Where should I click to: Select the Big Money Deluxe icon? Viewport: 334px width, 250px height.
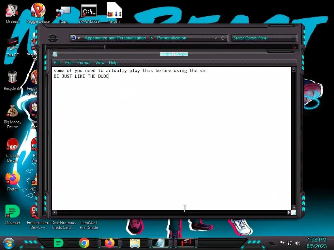coord(13,117)
